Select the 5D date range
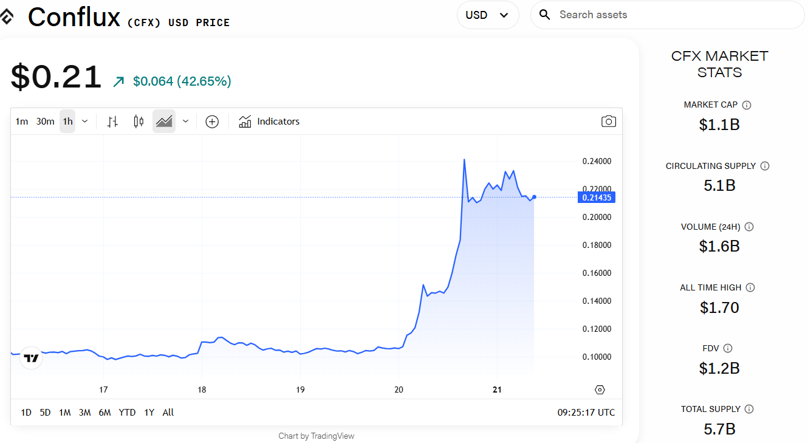 [x=45, y=413]
